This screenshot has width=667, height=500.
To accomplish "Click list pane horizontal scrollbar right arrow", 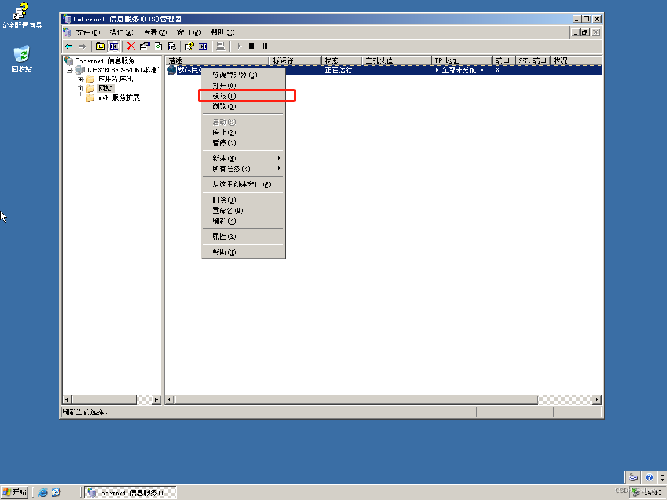I will click(x=597, y=400).
